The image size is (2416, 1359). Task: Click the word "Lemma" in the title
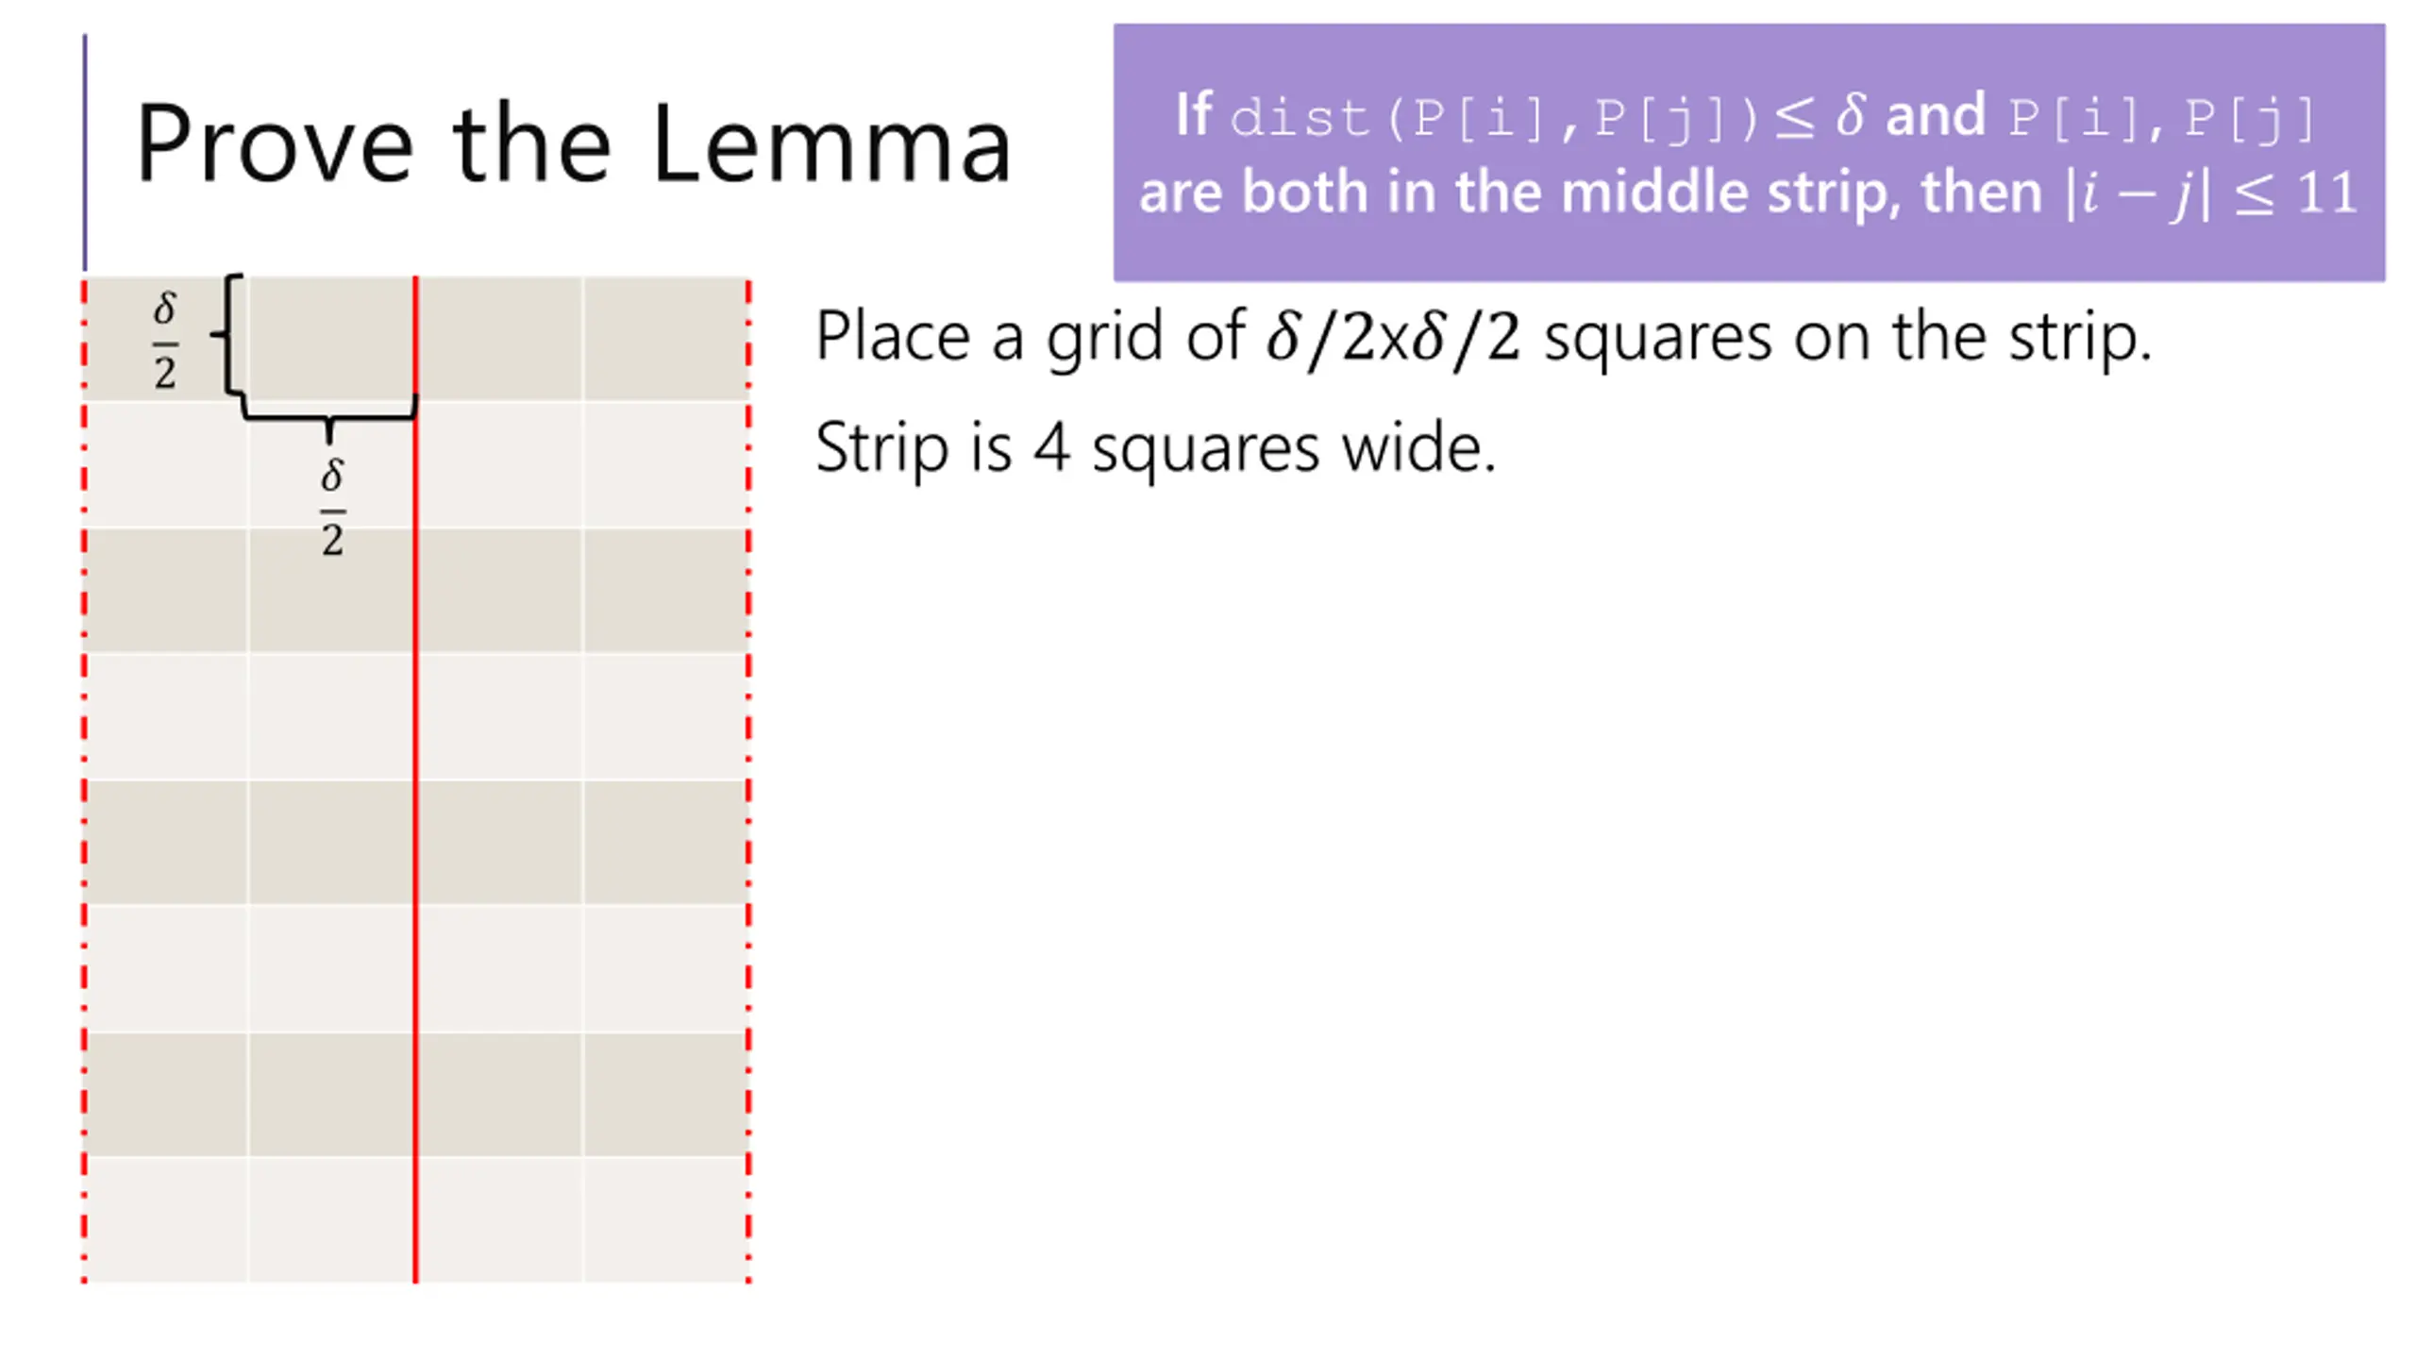(831, 143)
